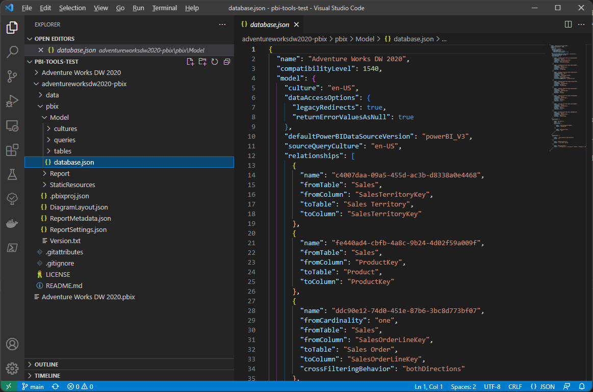Change CRLF end of line sequence
The image size is (593, 392).
coord(515,386)
